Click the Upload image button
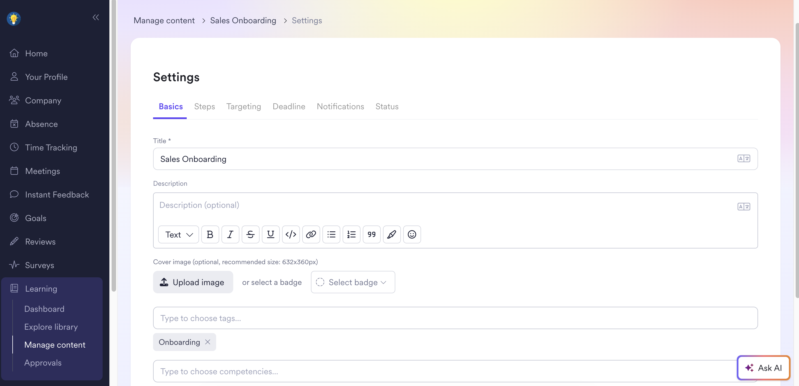The height and width of the screenshot is (386, 799). coord(193,282)
